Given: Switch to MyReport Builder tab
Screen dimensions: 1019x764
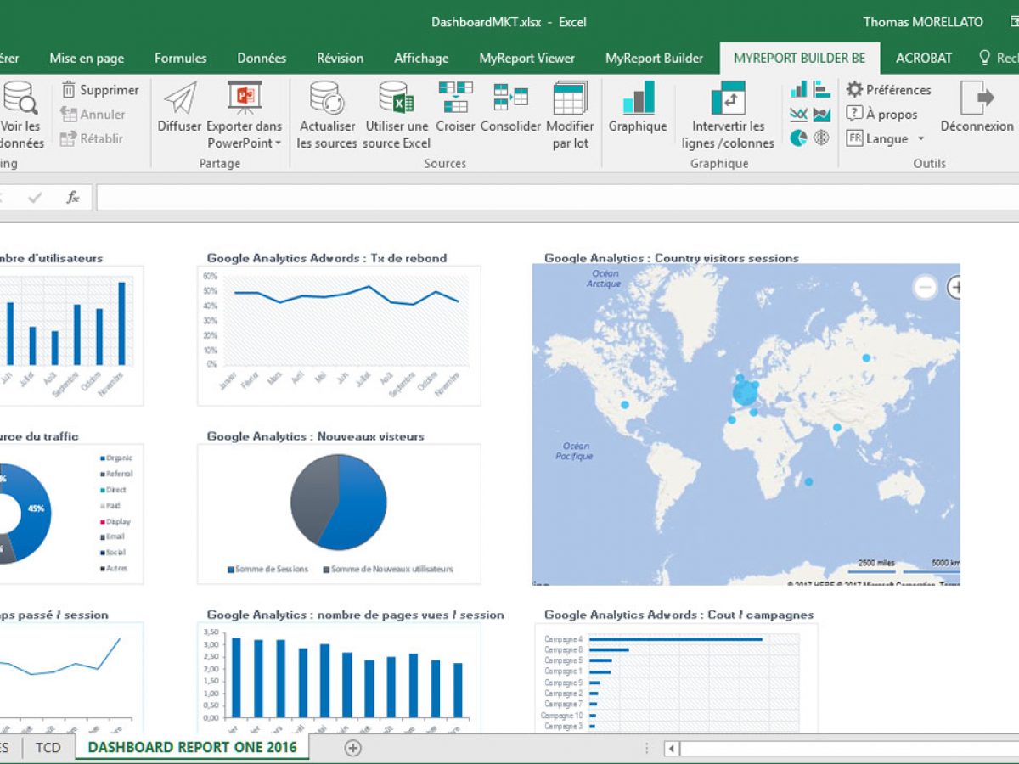Looking at the screenshot, I should [655, 59].
